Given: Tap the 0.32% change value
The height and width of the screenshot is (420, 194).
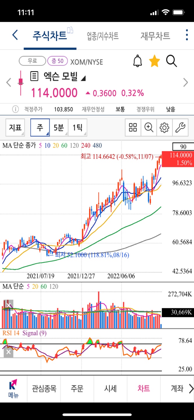Looking at the screenshot, I should [x=133, y=93].
